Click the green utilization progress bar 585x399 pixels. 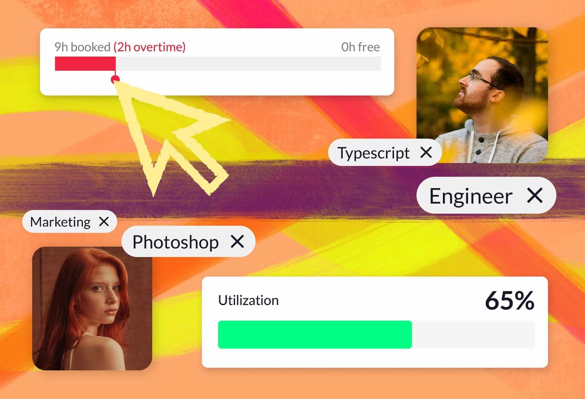pos(315,335)
